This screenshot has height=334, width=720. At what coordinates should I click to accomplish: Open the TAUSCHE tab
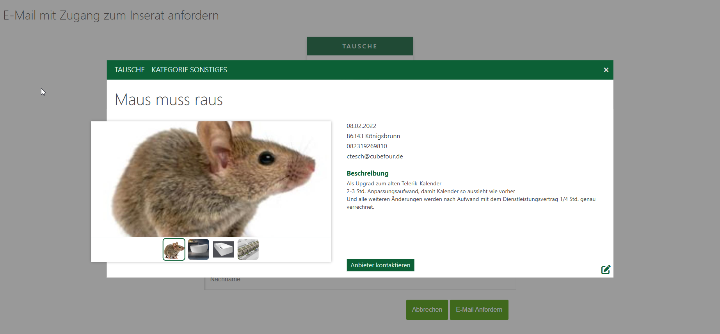359,46
